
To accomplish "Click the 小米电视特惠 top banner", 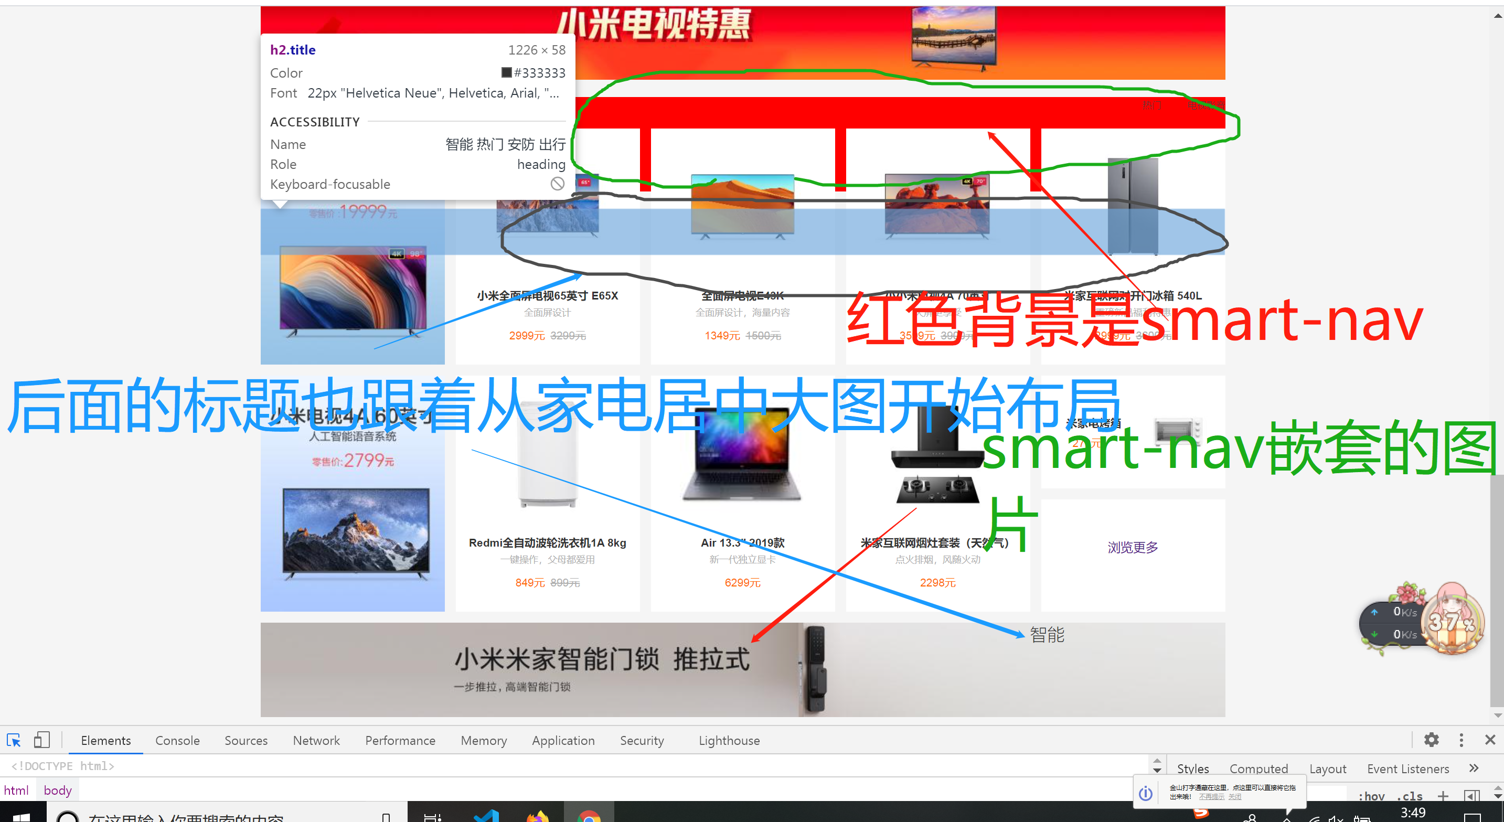I will [x=743, y=42].
